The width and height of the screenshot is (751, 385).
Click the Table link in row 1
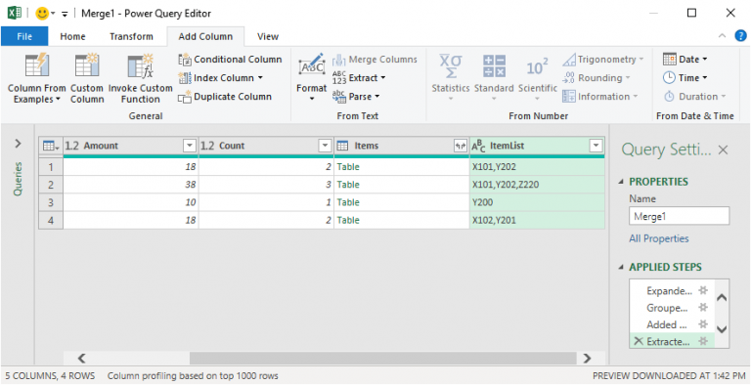click(348, 167)
